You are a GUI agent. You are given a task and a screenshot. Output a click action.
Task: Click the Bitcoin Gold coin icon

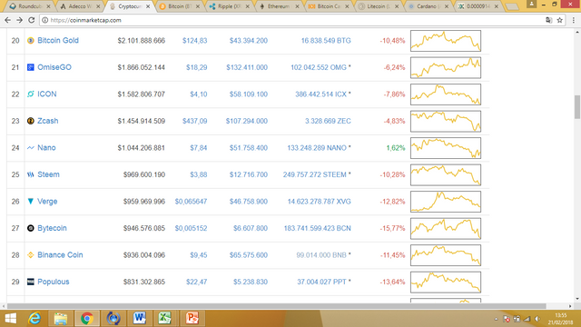pos(31,40)
